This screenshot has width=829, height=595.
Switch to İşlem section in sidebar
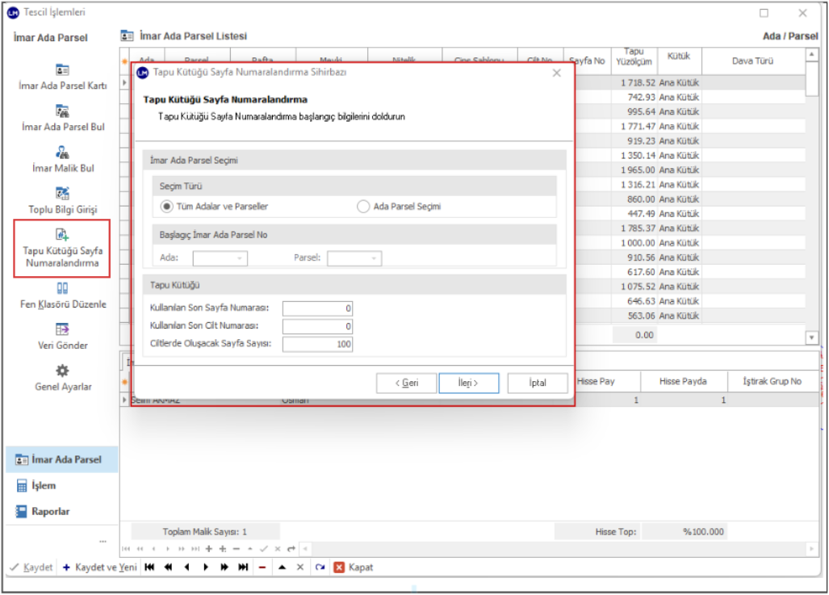pos(44,486)
